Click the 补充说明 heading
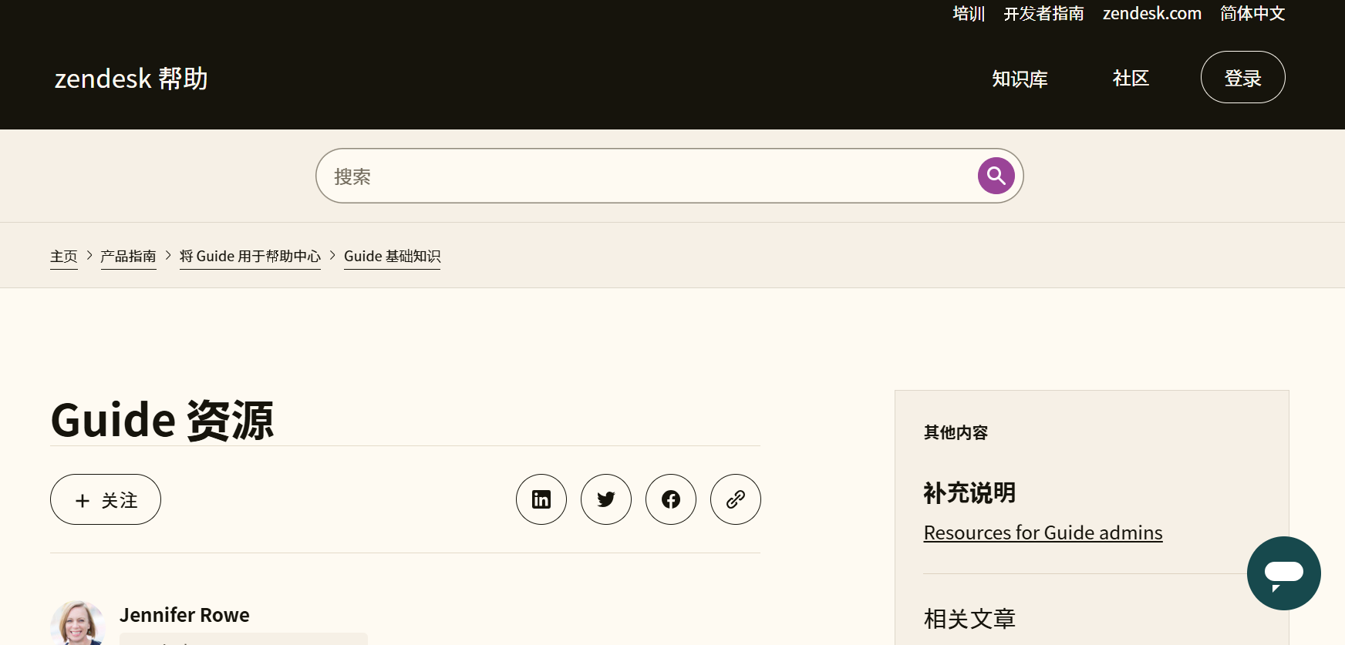1345x645 pixels. pyautogui.click(x=969, y=492)
